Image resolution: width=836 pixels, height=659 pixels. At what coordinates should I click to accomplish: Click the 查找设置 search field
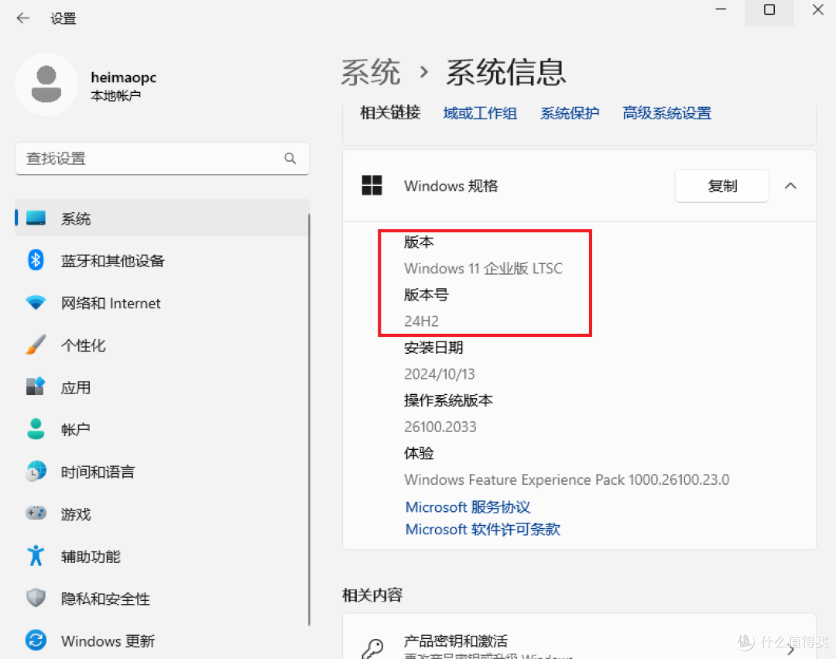coord(163,158)
